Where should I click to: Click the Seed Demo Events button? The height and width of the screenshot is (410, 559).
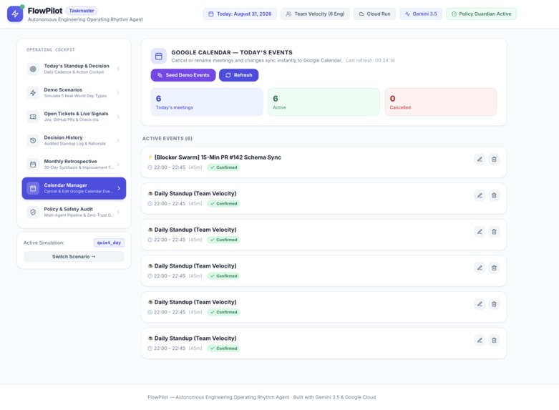pos(183,75)
